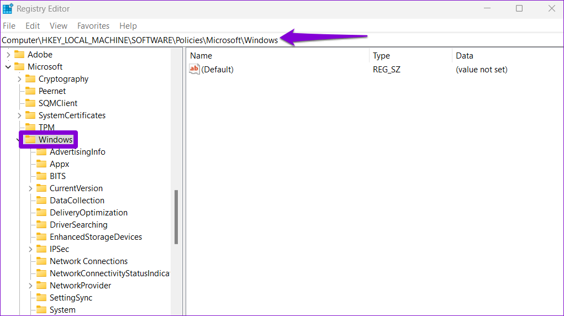
Task: Click the Network Connections folder icon
Action: coord(41,261)
